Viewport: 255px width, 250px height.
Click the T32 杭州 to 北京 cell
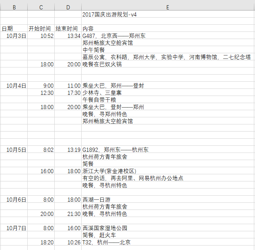[x=107, y=243]
